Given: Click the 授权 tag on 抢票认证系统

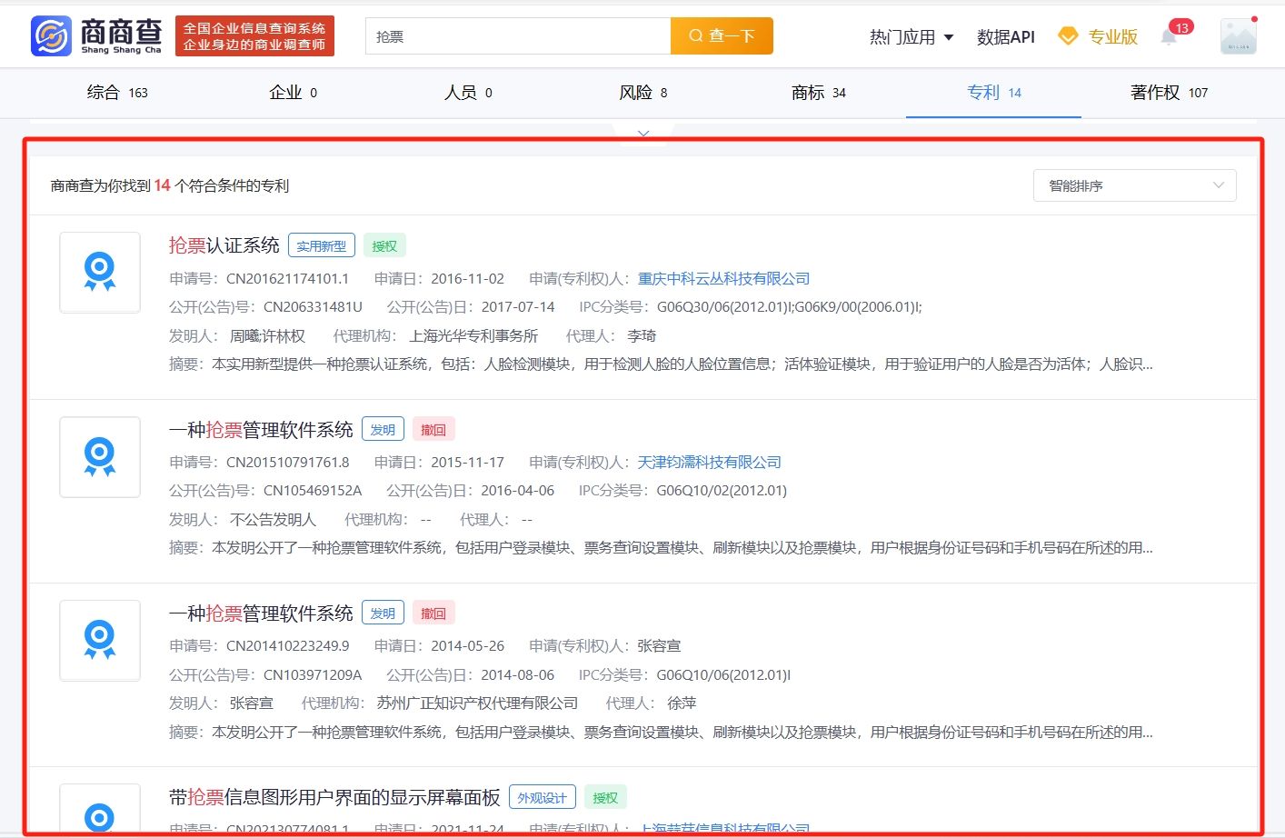Looking at the screenshot, I should point(384,246).
